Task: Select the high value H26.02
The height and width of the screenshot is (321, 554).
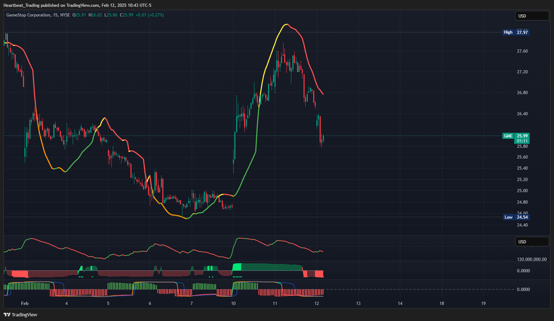Action: pos(95,15)
